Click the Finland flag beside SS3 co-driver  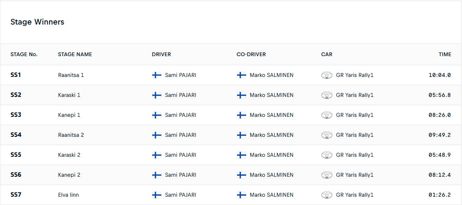coord(242,115)
